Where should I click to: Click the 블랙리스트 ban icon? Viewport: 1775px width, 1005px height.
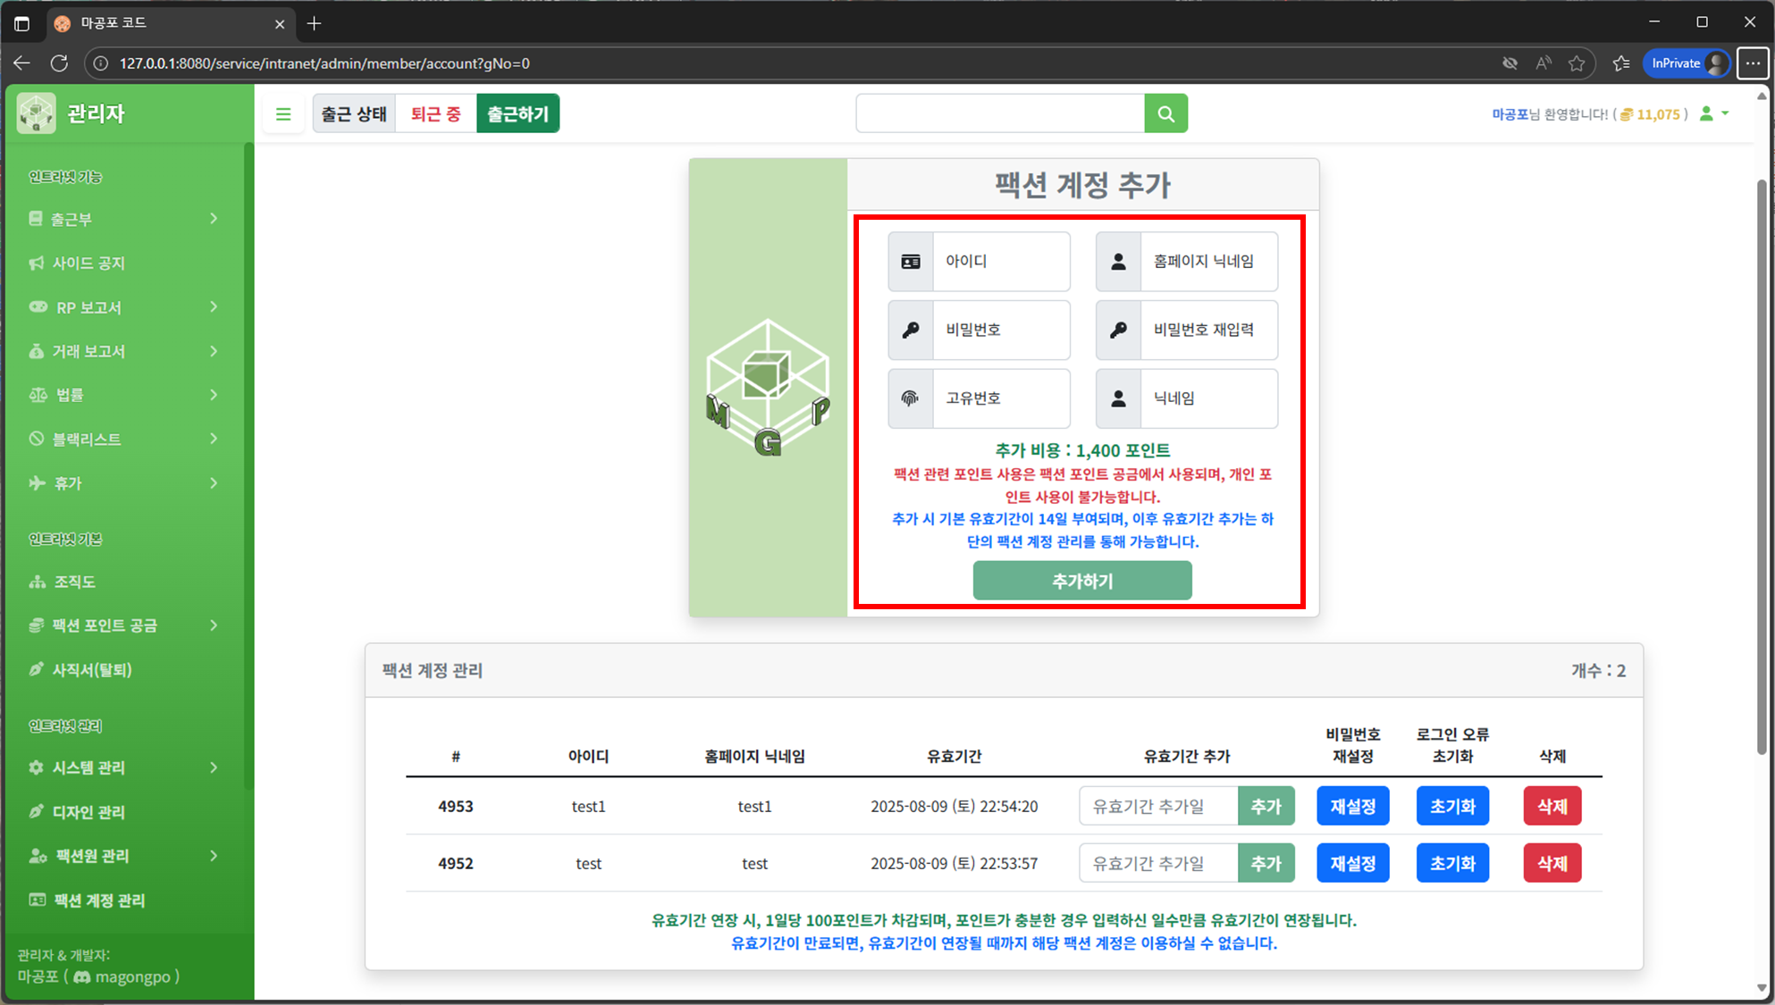[37, 439]
